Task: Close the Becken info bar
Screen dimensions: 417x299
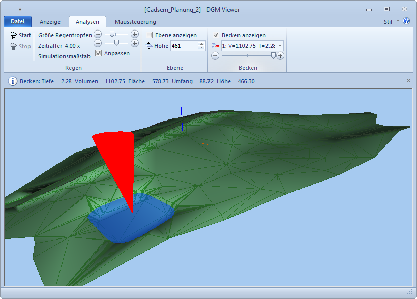Action: pyautogui.click(x=409, y=81)
